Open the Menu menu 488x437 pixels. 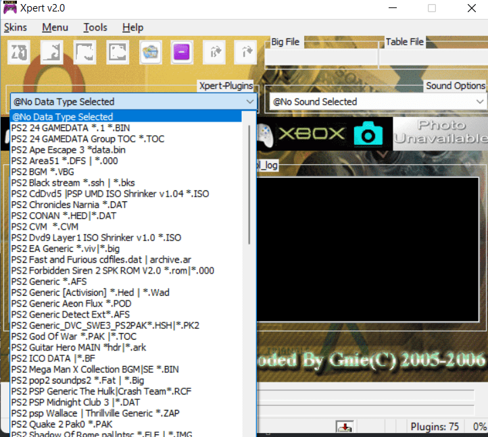[x=55, y=28]
